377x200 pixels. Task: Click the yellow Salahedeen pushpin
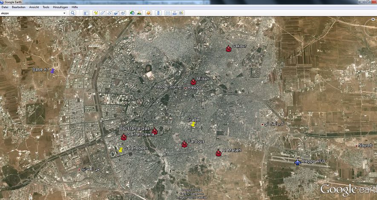tap(121, 150)
